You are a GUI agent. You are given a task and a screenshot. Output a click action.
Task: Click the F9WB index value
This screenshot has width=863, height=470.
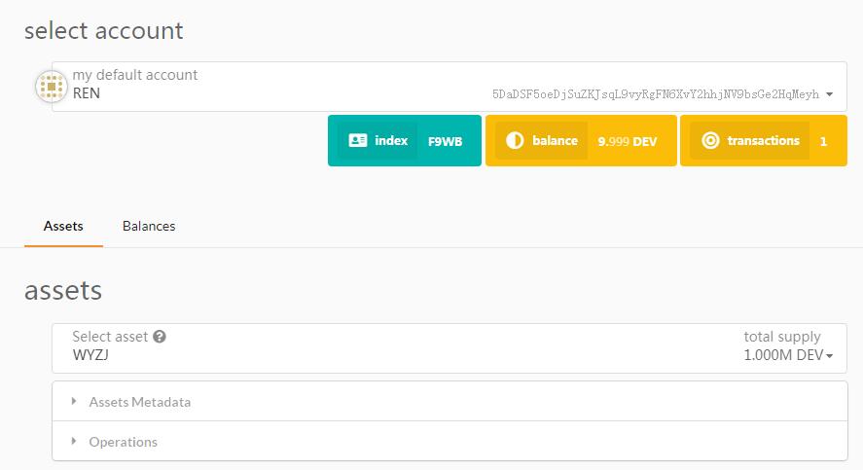tap(445, 141)
